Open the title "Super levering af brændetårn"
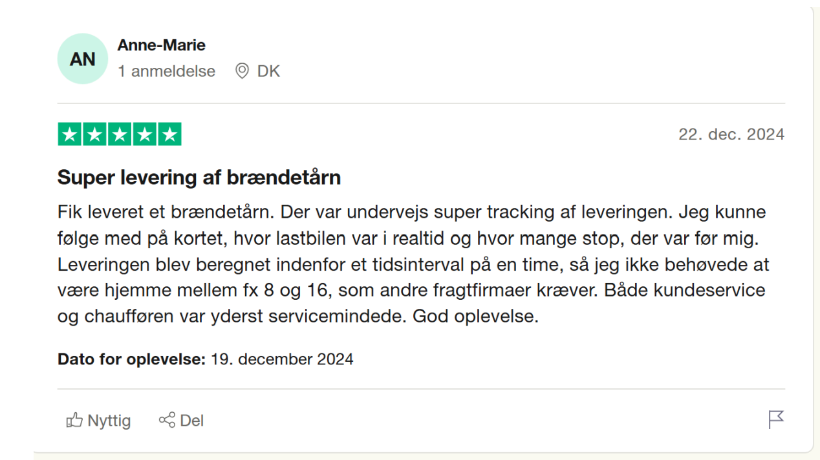The height and width of the screenshot is (460, 820). 199,177
